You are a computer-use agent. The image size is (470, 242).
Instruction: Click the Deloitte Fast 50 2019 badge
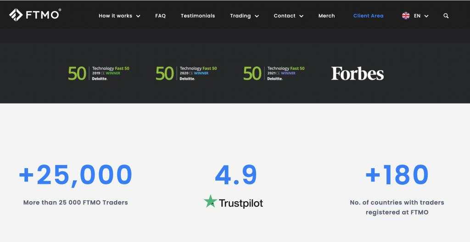[x=99, y=73]
